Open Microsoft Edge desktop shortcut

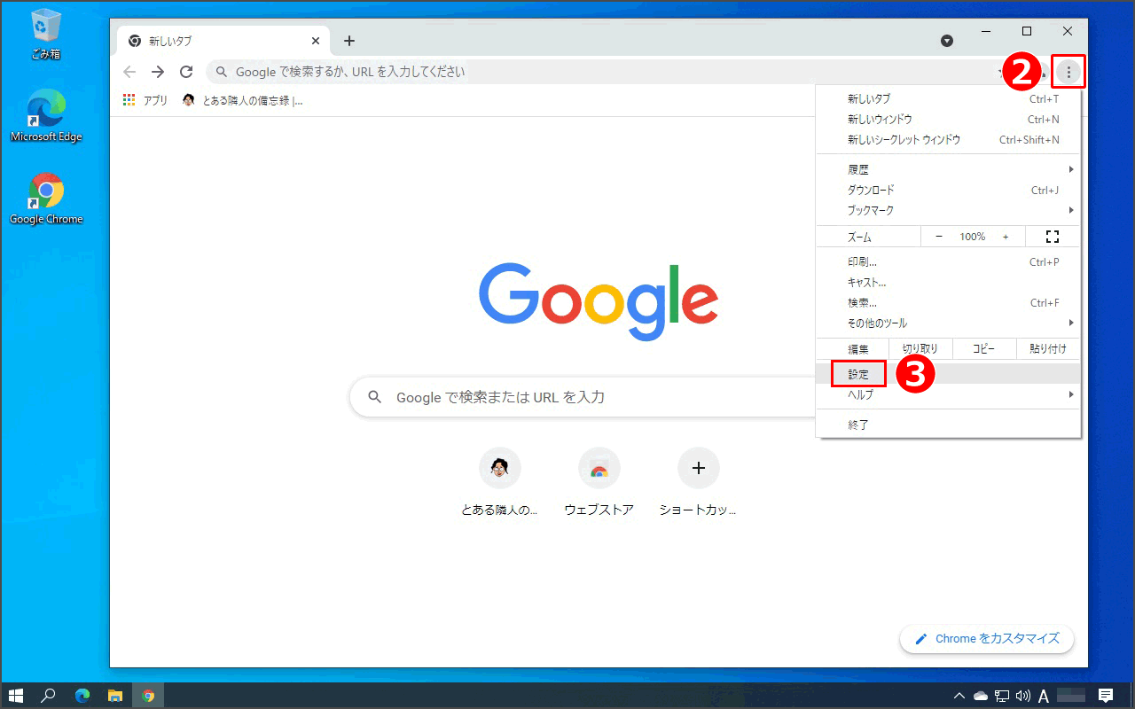tap(45, 116)
